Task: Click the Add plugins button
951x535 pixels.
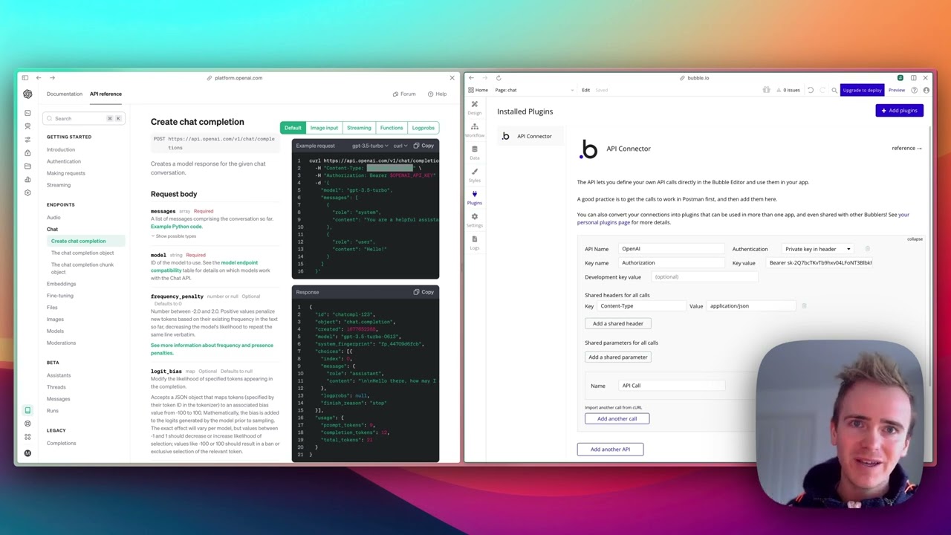Action: (x=899, y=111)
